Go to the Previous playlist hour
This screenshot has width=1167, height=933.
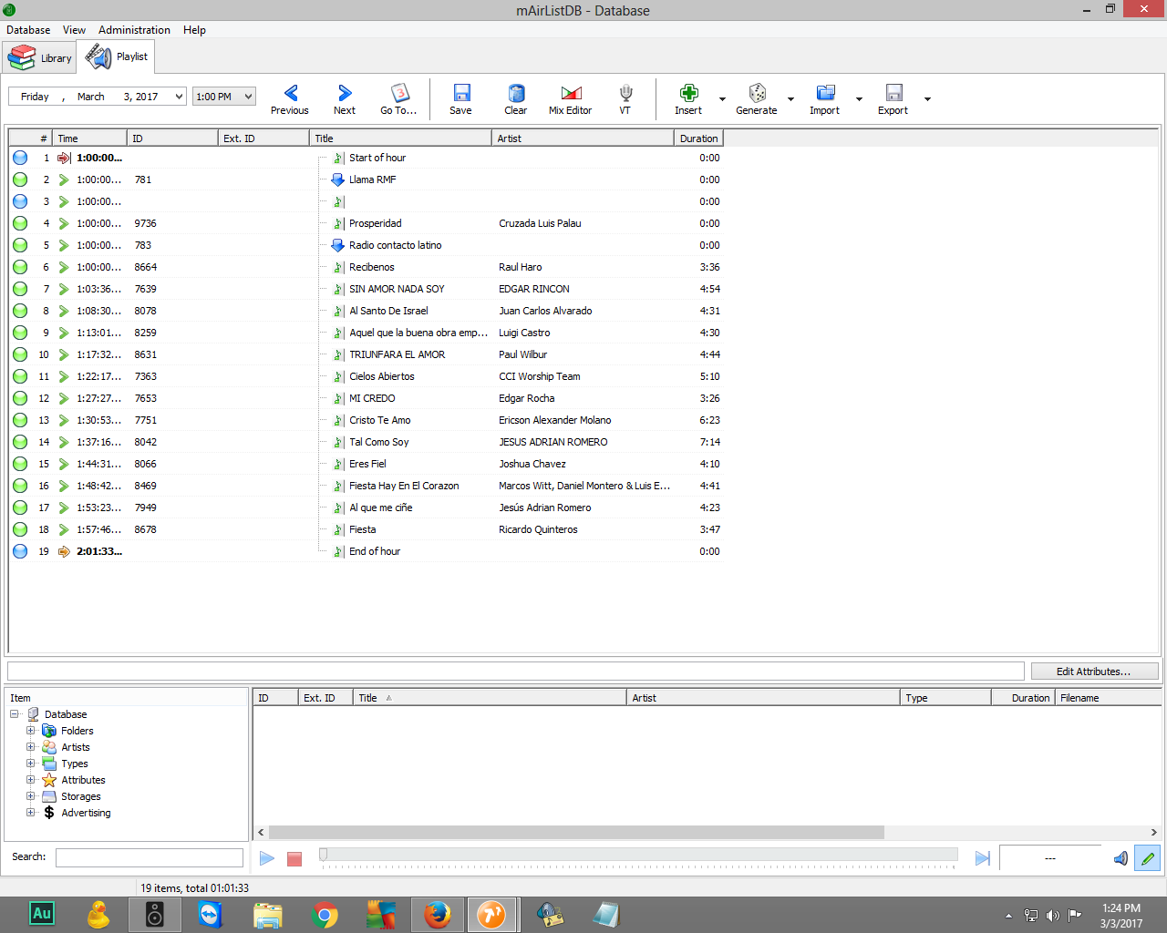click(290, 98)
